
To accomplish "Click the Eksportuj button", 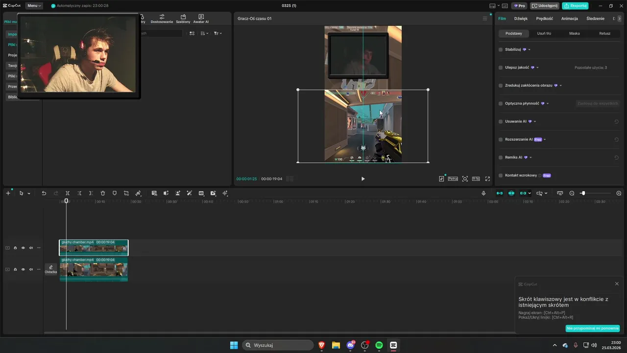I will (575, 6).
